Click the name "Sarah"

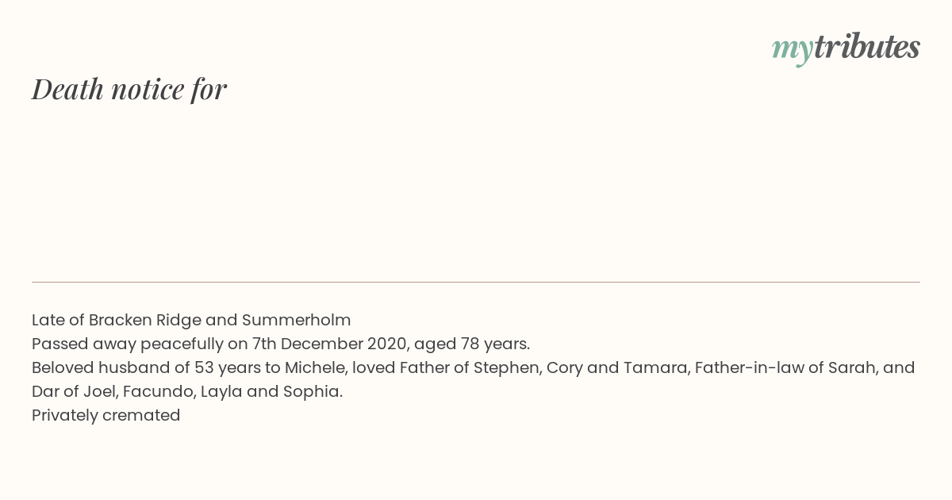pos(850,368)
